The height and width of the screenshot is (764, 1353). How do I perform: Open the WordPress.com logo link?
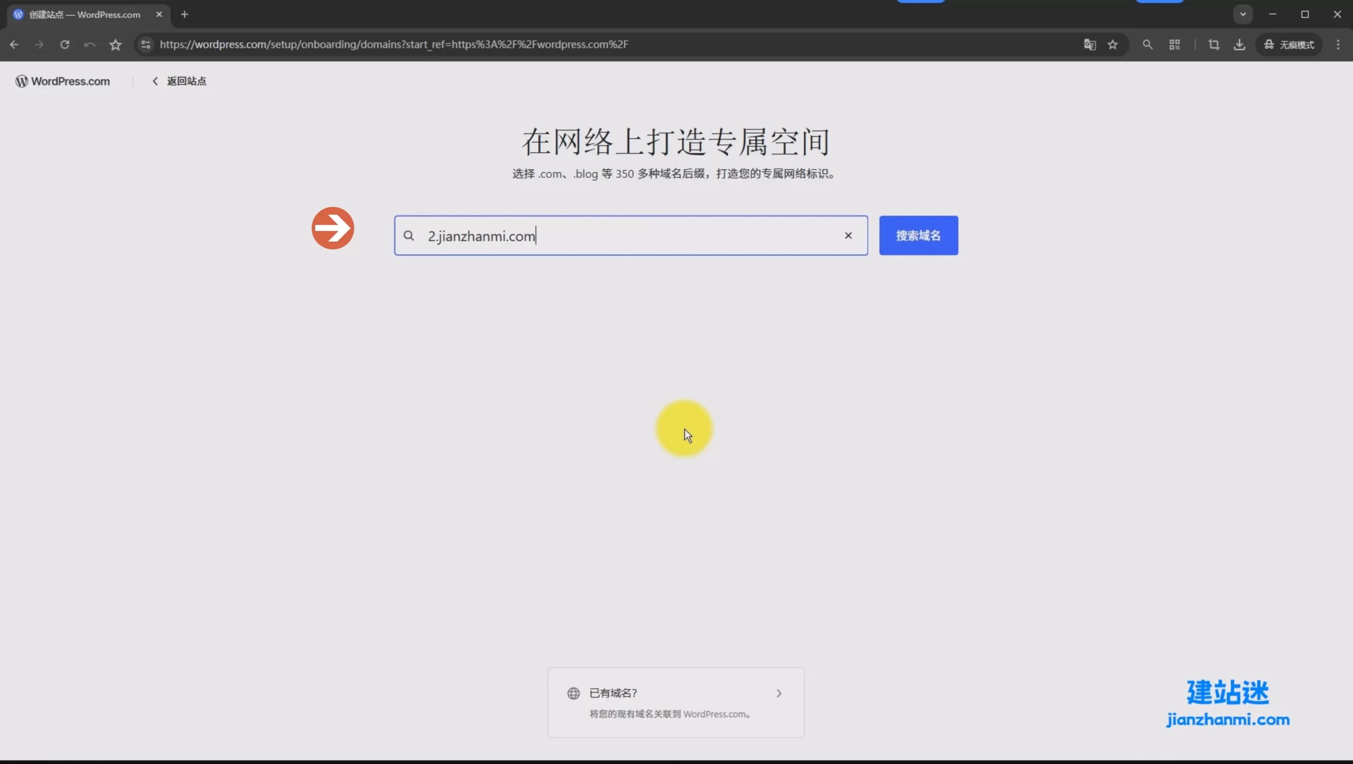[63, 81]
